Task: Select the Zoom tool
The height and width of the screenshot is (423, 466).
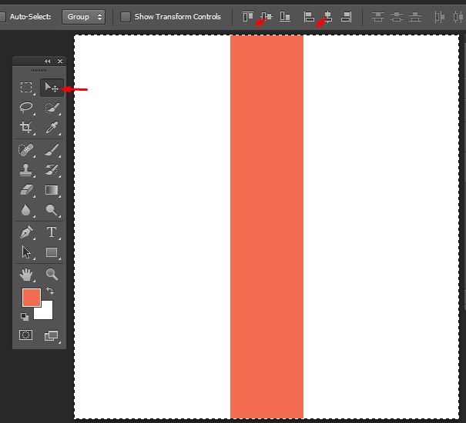Action: [52, 275]
